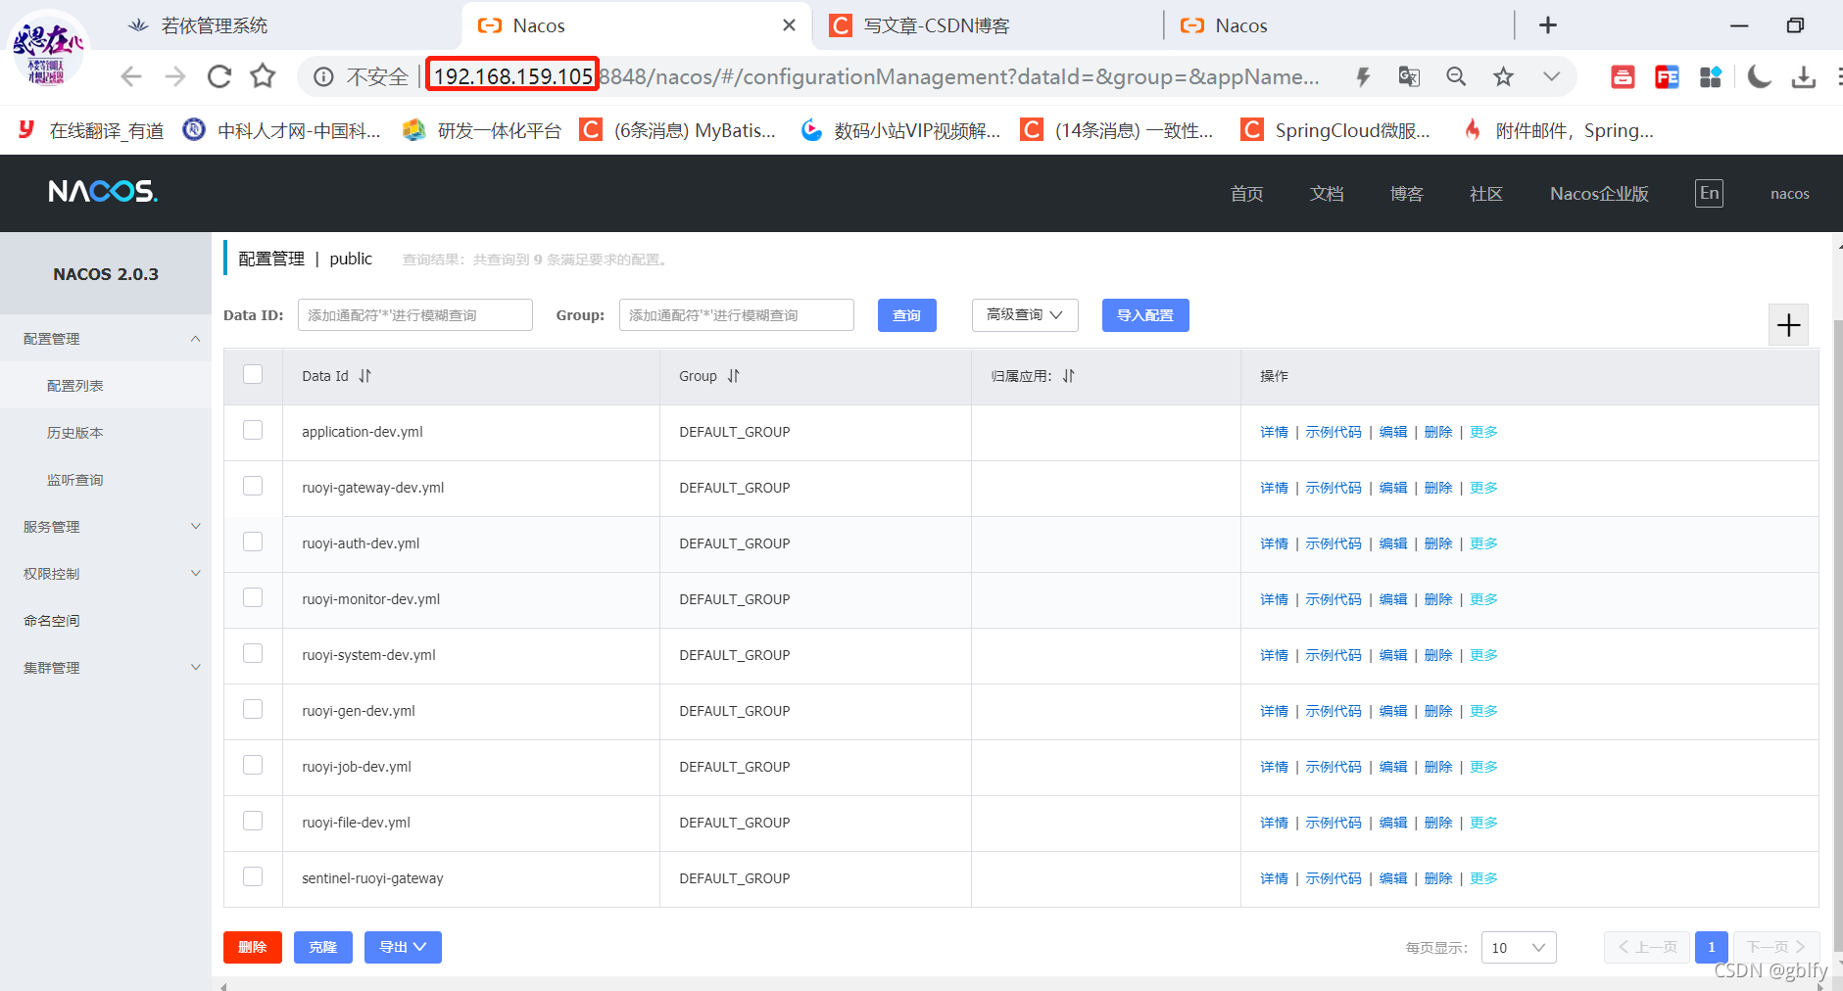1843x991 pixels.
Task: Open the 高级查询 dropdown
Action: point(1025,315)
